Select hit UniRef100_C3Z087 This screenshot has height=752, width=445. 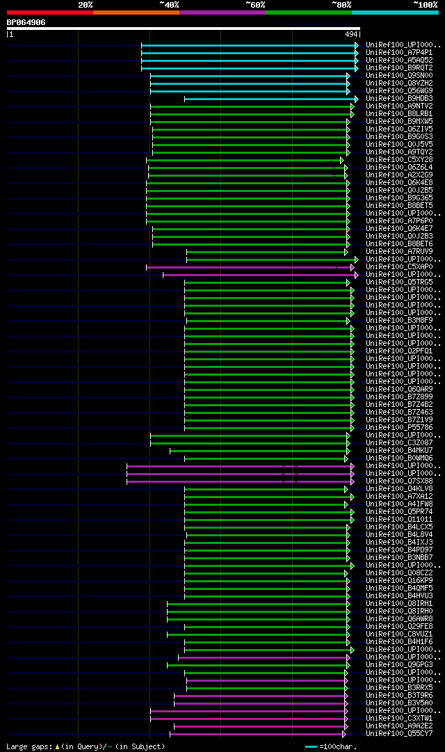tap(399, 442)
